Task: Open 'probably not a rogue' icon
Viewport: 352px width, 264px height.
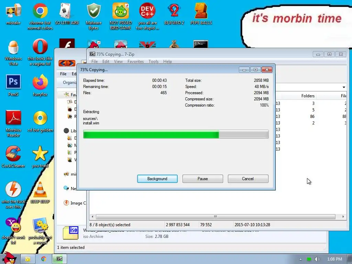Action: coord(40,231)
